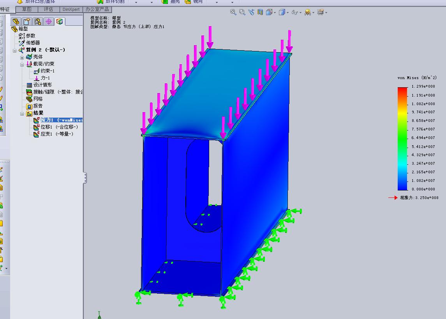
Task: Switch to the PropertyManager tab
Action: click(x=27, y=21)
